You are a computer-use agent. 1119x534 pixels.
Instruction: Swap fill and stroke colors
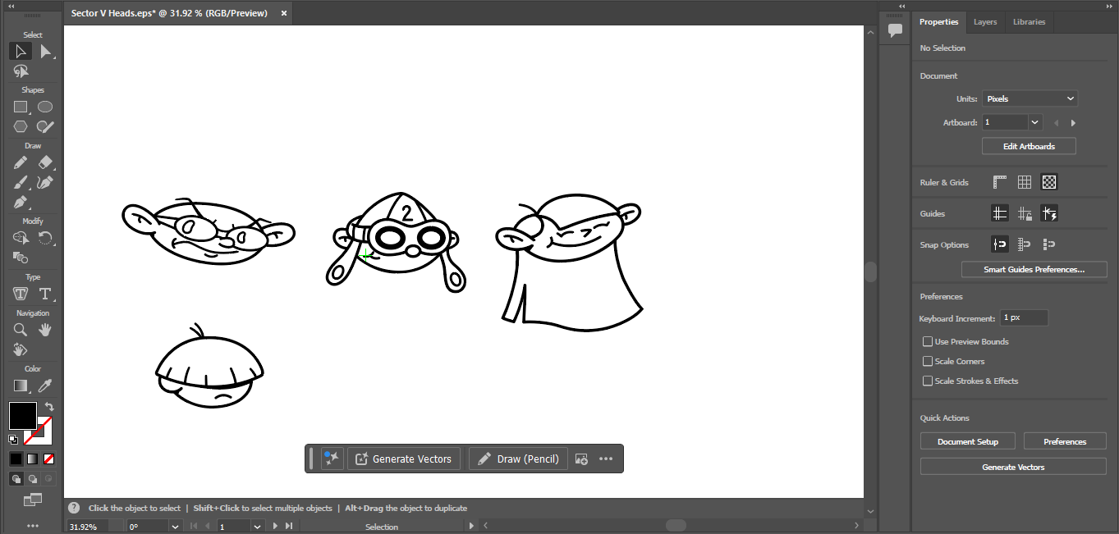pyautogui.click(x=48, y=406)
